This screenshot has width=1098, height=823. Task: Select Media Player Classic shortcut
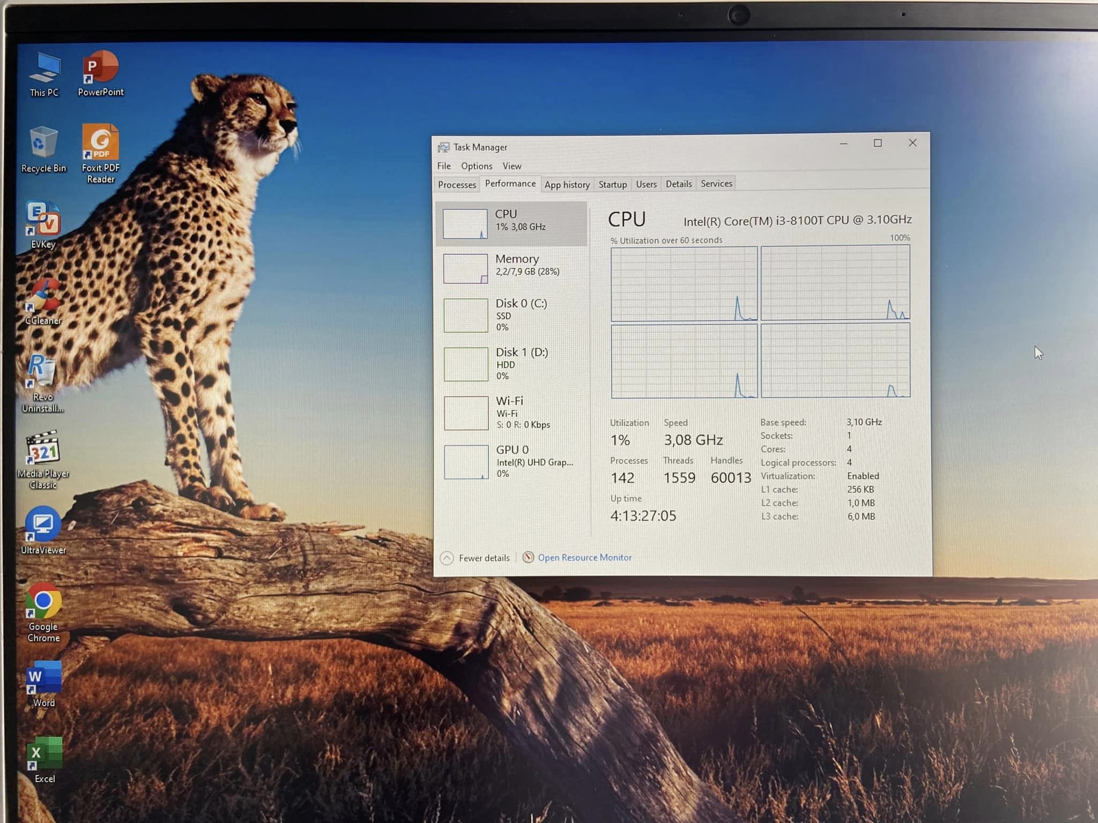pyautogui.click(x=43, y=460)
